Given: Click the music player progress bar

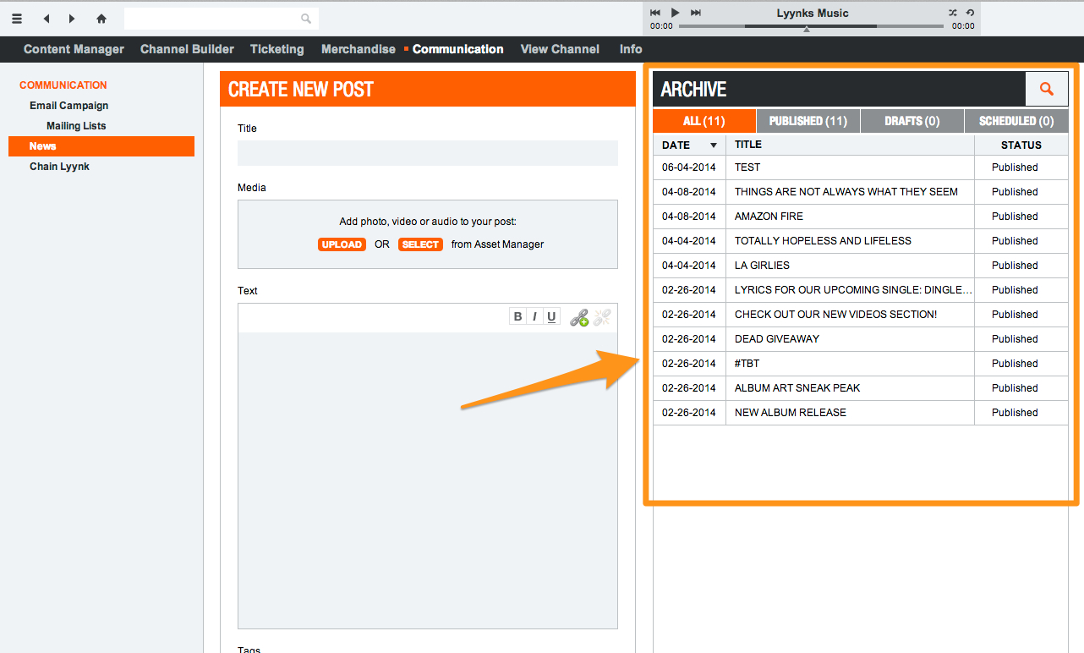Looking at the screenshot, I should click(811, 26).
